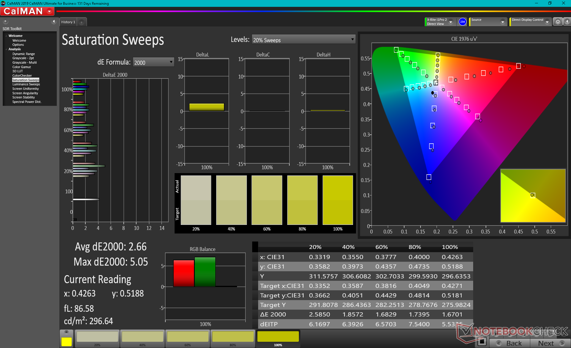
Task: Click the round pin button above SDR Toolkit
Action: [5, 21]
